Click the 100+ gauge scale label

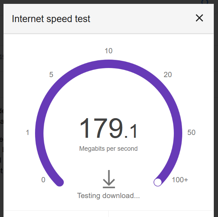180,180
